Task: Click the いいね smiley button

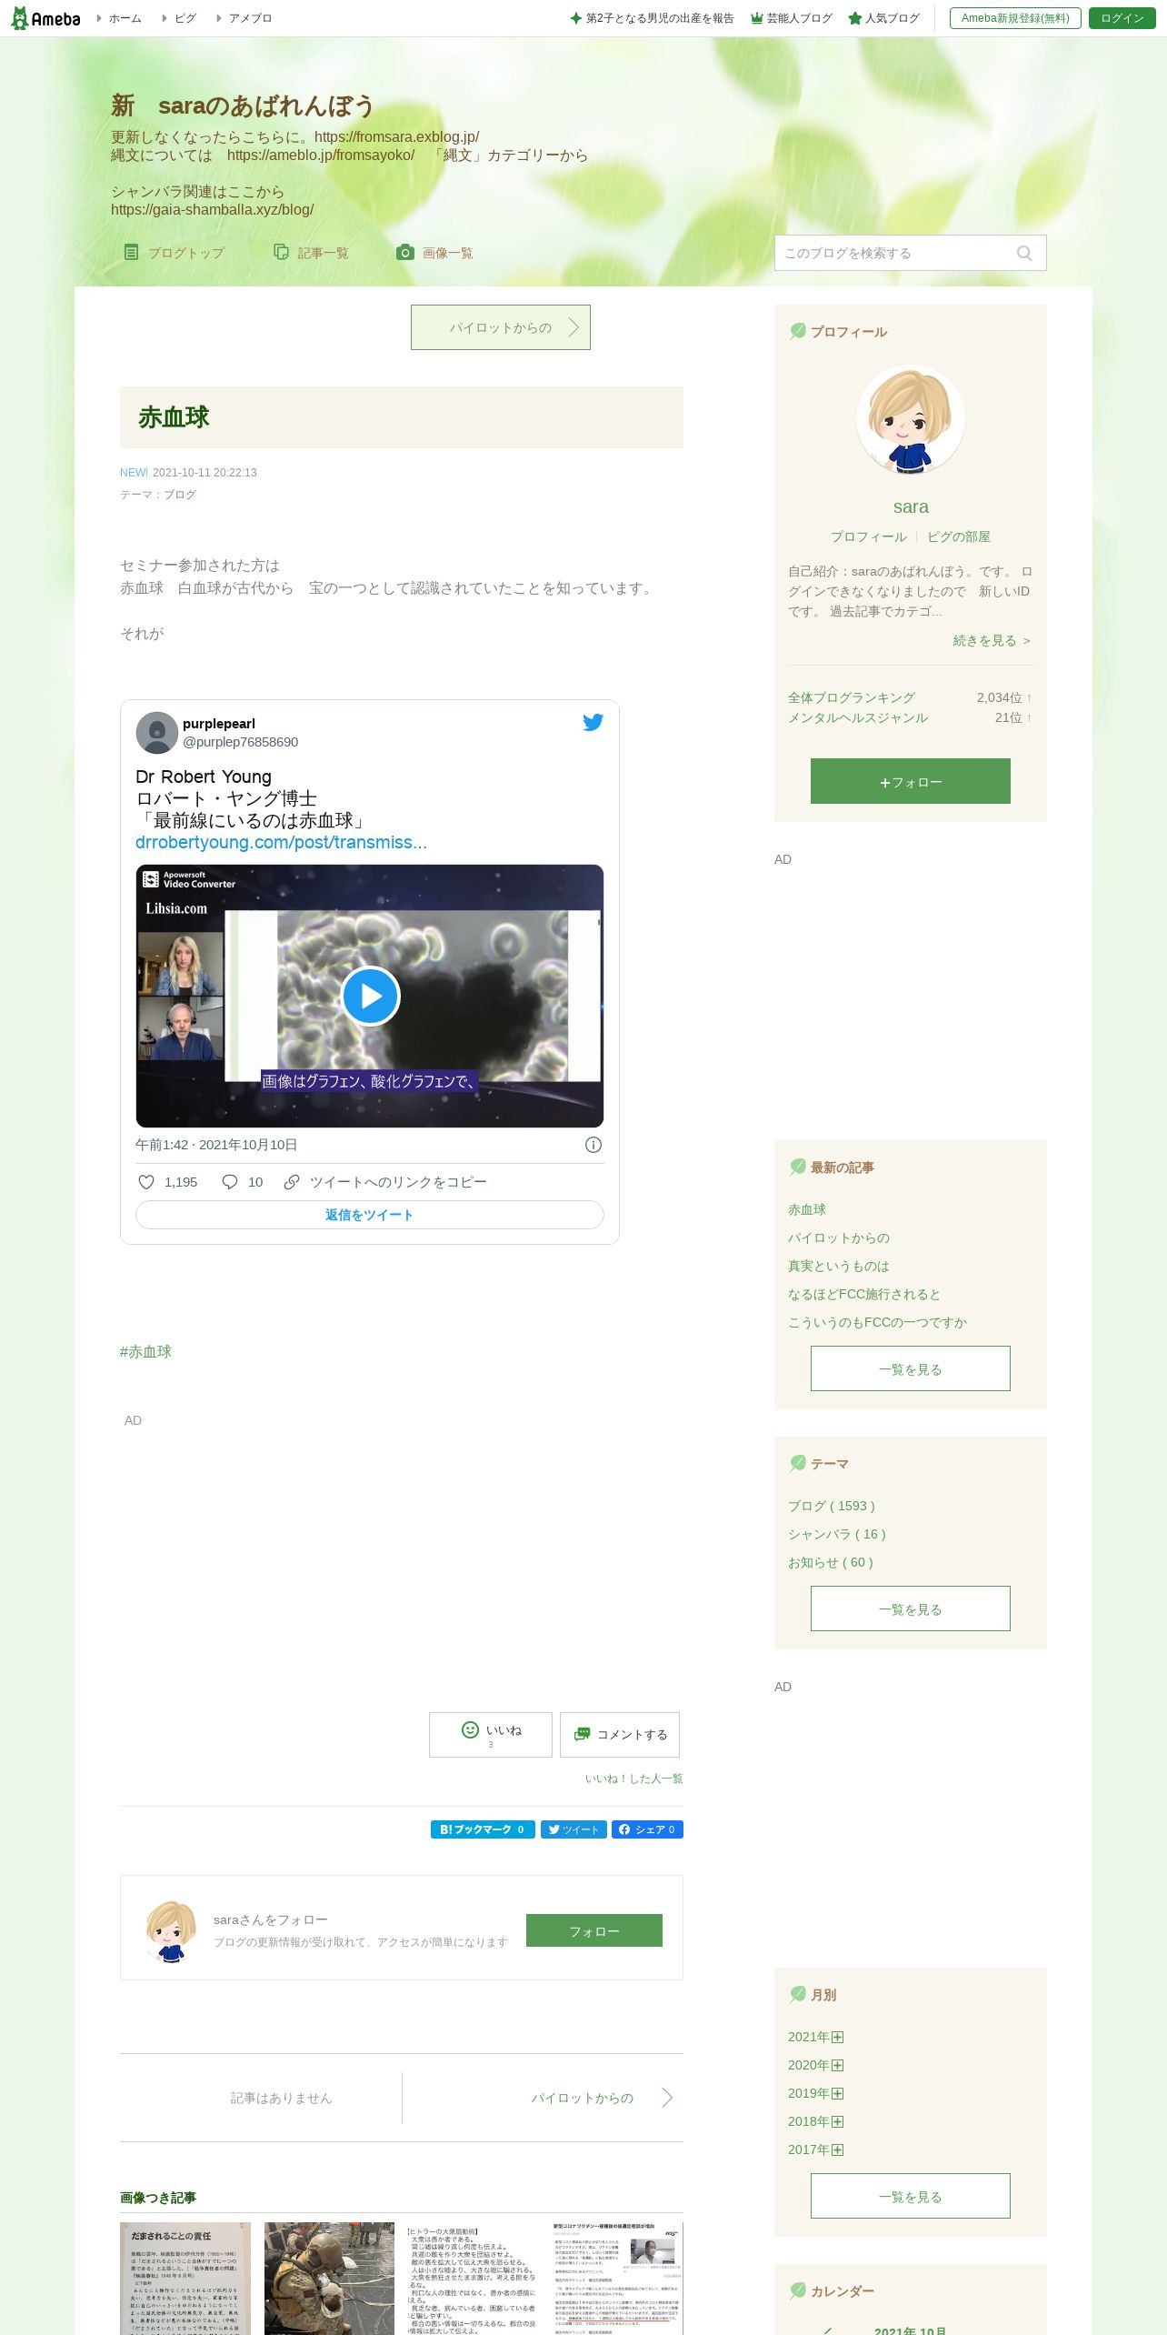Action: tap(491, 1735)
